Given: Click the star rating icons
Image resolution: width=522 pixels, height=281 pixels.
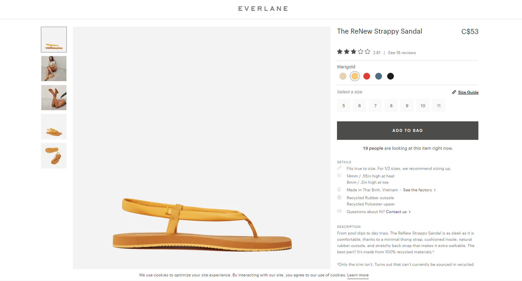Looking at the screenshot, I should 354,52.
